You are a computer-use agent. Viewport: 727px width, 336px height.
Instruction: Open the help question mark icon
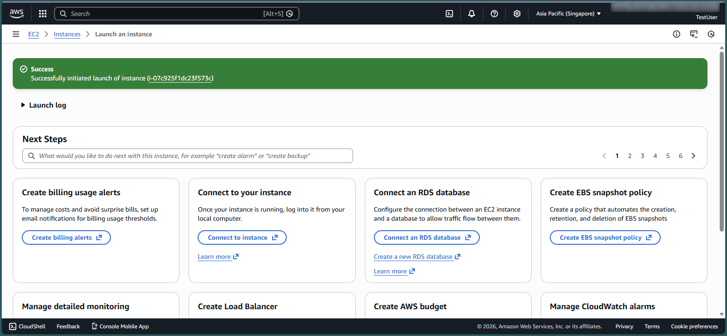[494, 14]
